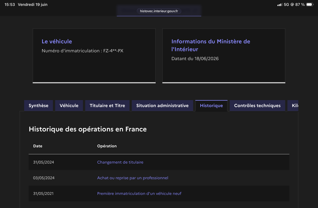
Task: Switch to the Véhicule tab
Action: coord(69,105)
